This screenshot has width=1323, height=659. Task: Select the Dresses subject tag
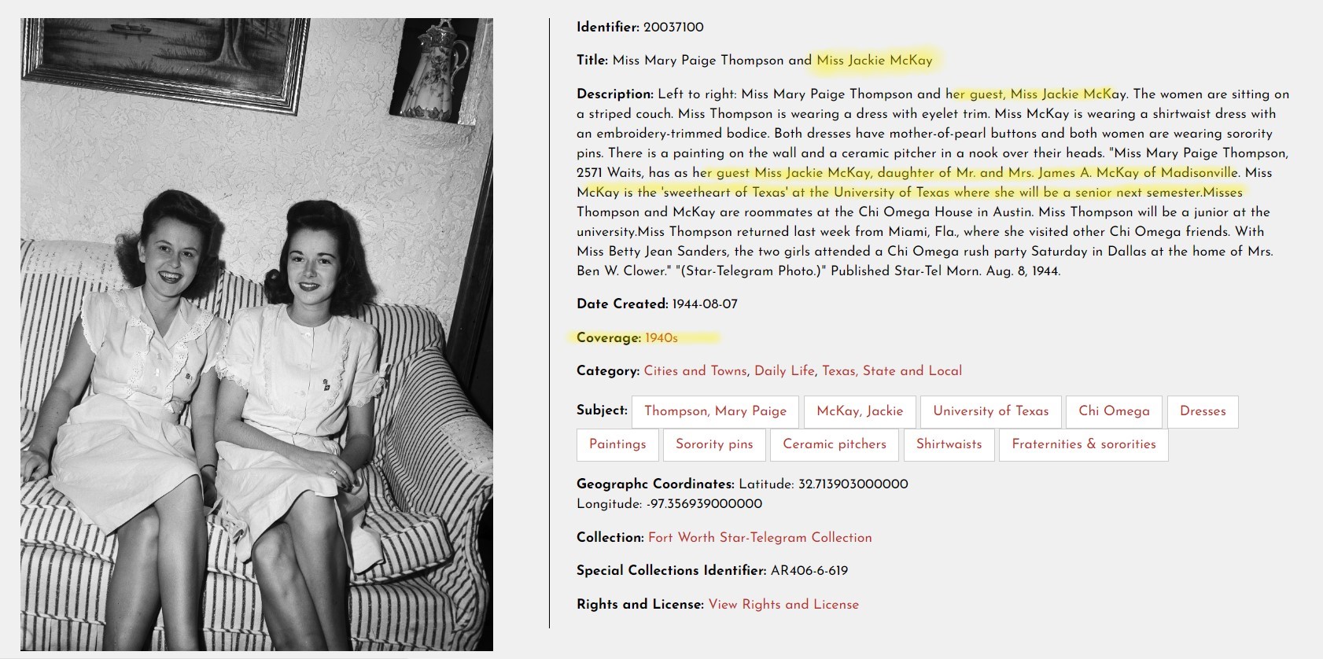(1203, 411)
